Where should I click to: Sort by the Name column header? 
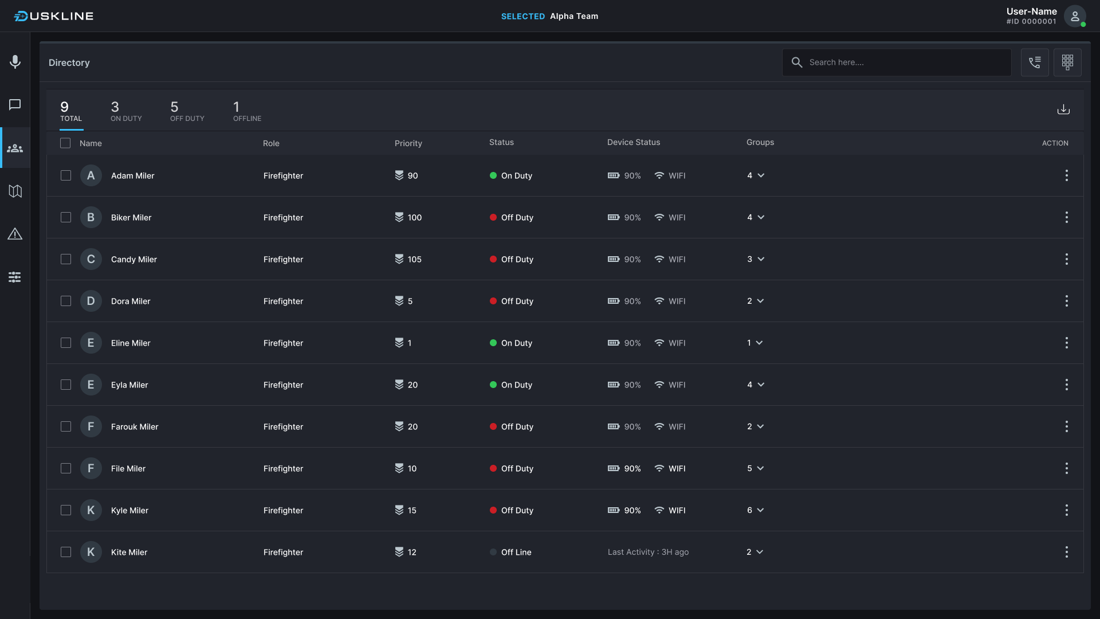tap(91, 143)
